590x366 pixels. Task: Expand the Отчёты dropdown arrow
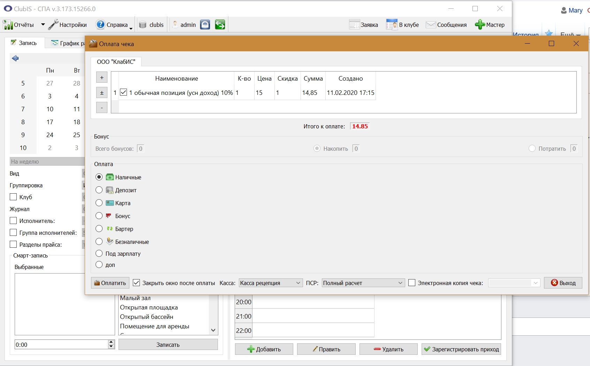click(x=43, y=24)
